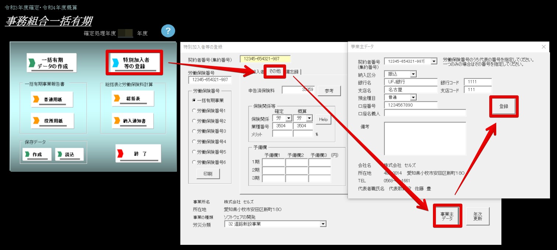Click yellow 契約者番号 field in registration dialog
The image size is (557, 250).
click(265, 59)
